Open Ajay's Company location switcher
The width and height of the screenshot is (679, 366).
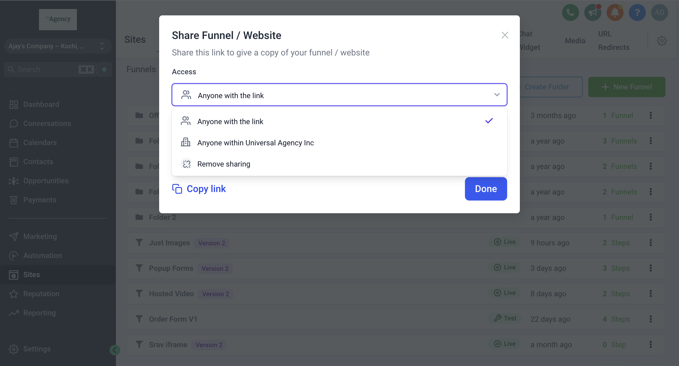click(58, 46)
